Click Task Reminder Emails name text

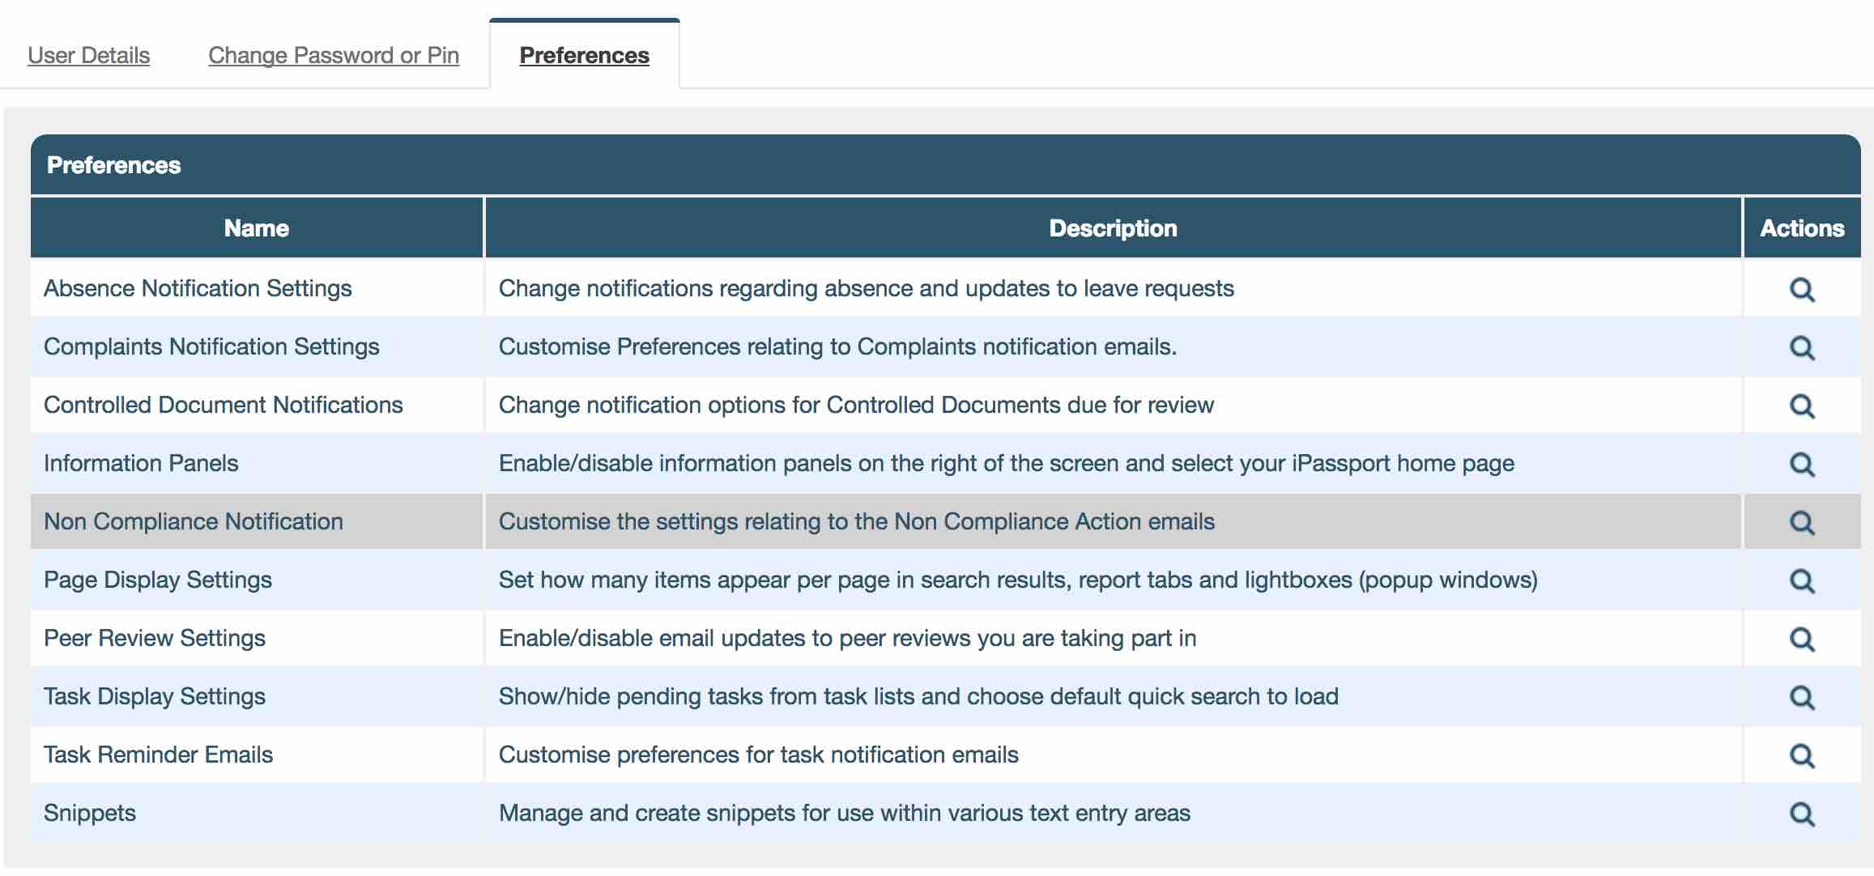click(158, 755)
